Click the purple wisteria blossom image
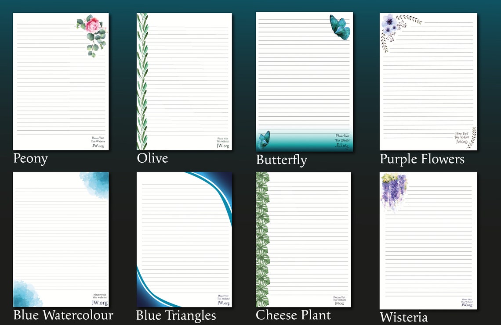The height and width of the screenshot is (325, 501). (x=394, y=191)
